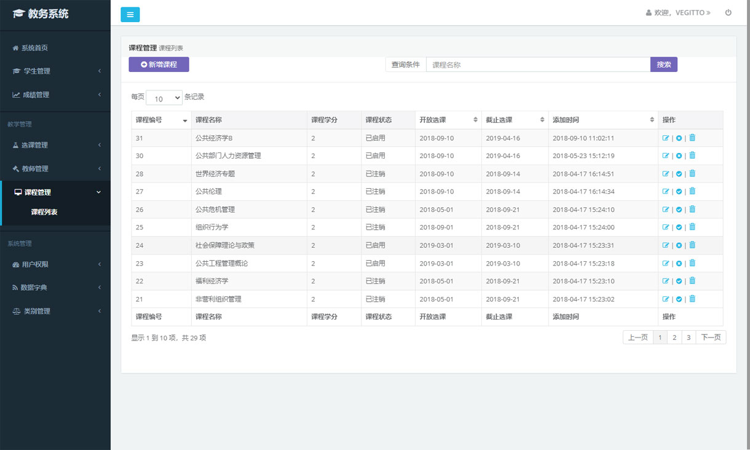750x450 pixels.
Task: Click edit icon for 福利经济学
Action: click(665, 282)
